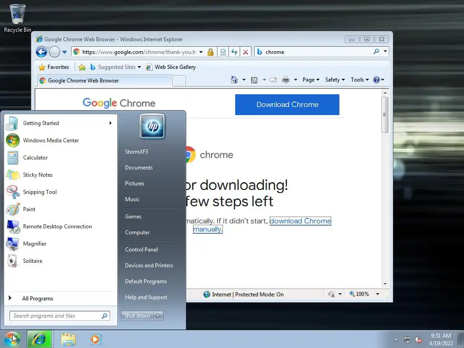The width and height of the screenshot is (464, 348).
Task: Open Windows Explorer from taskbar
Action: (68, 339)
